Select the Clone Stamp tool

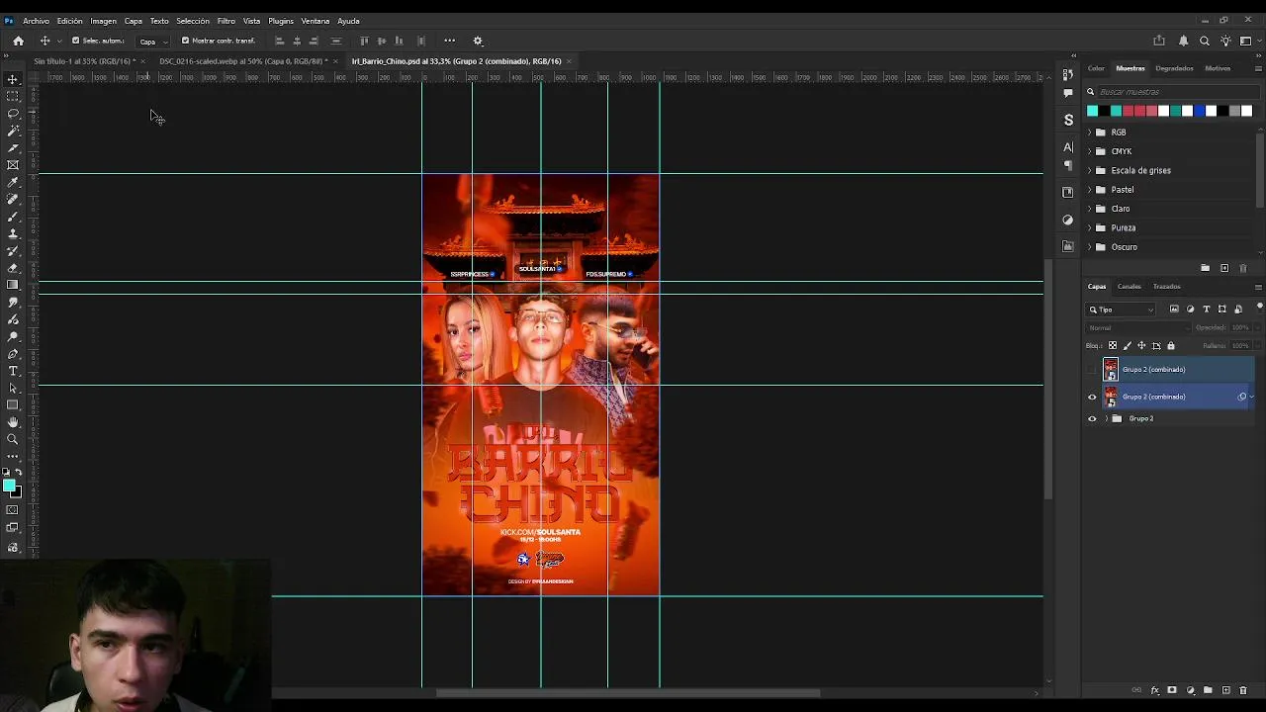(x=13, y=233)
